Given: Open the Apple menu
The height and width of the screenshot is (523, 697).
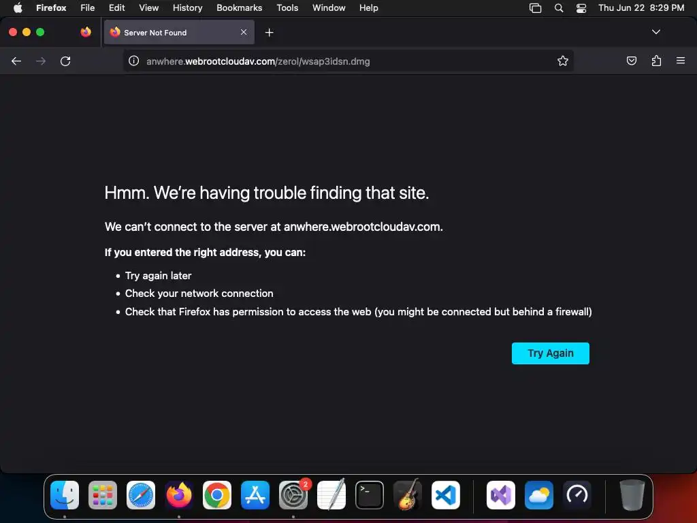Looking at the screenshot, I should [18, 7].
